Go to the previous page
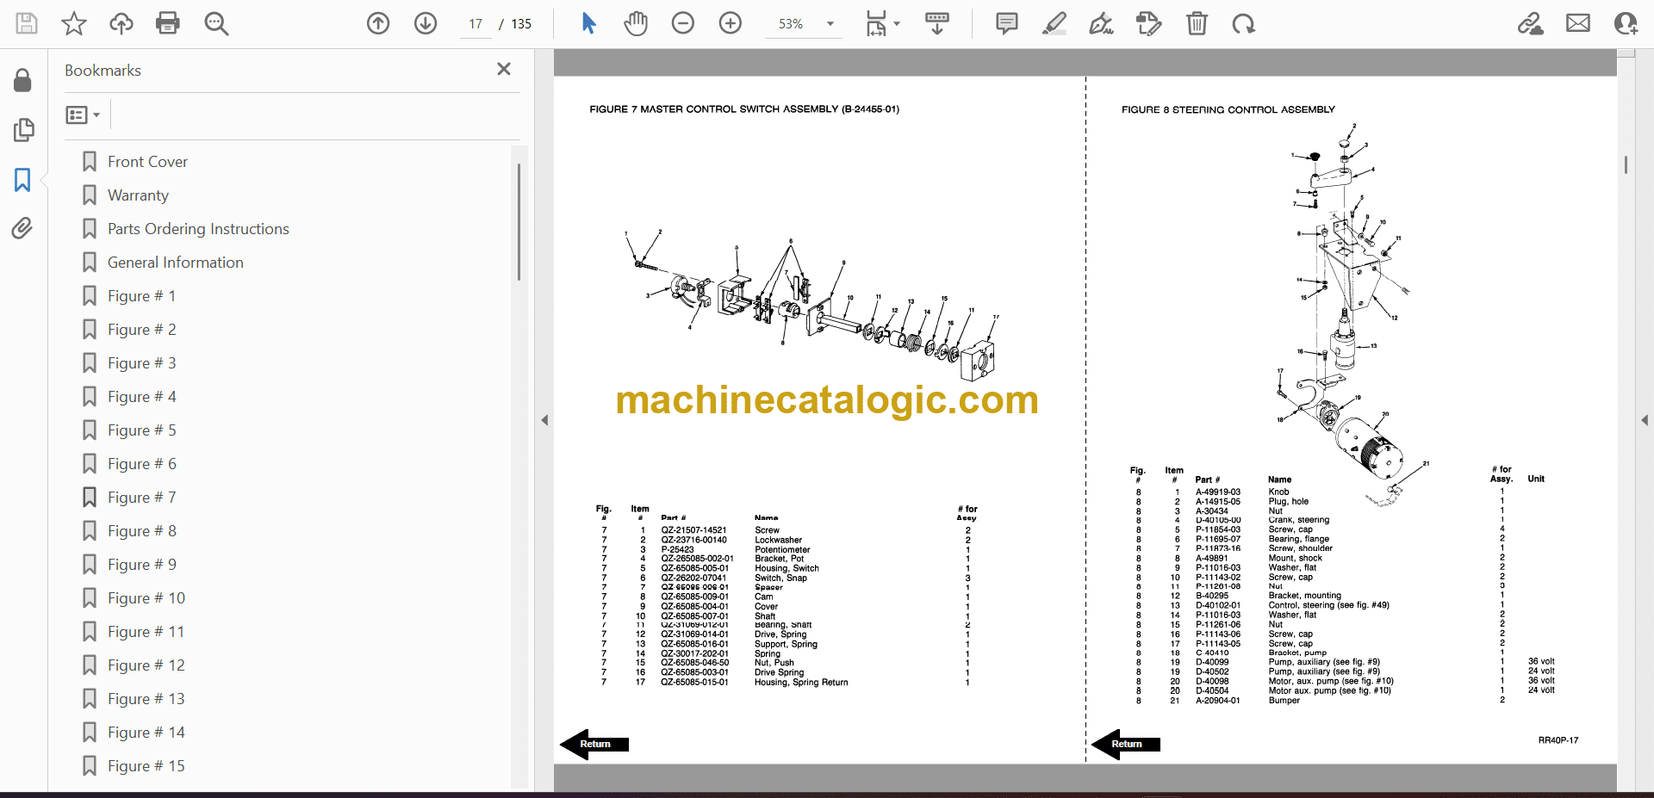Image resolution: width=1654 pixels, height=798 pixels. pyautogui.click(x=378, y=23)
